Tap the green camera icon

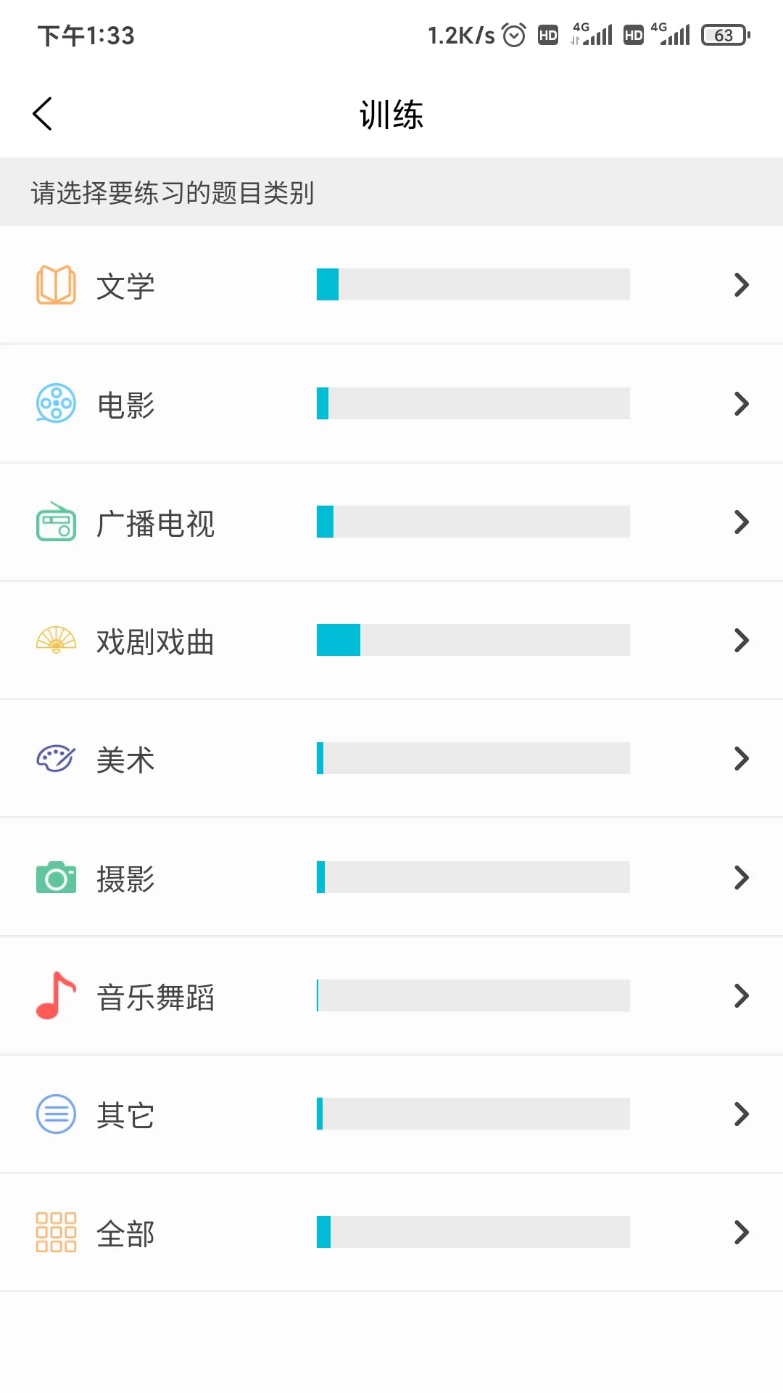[x=56, y=877]
